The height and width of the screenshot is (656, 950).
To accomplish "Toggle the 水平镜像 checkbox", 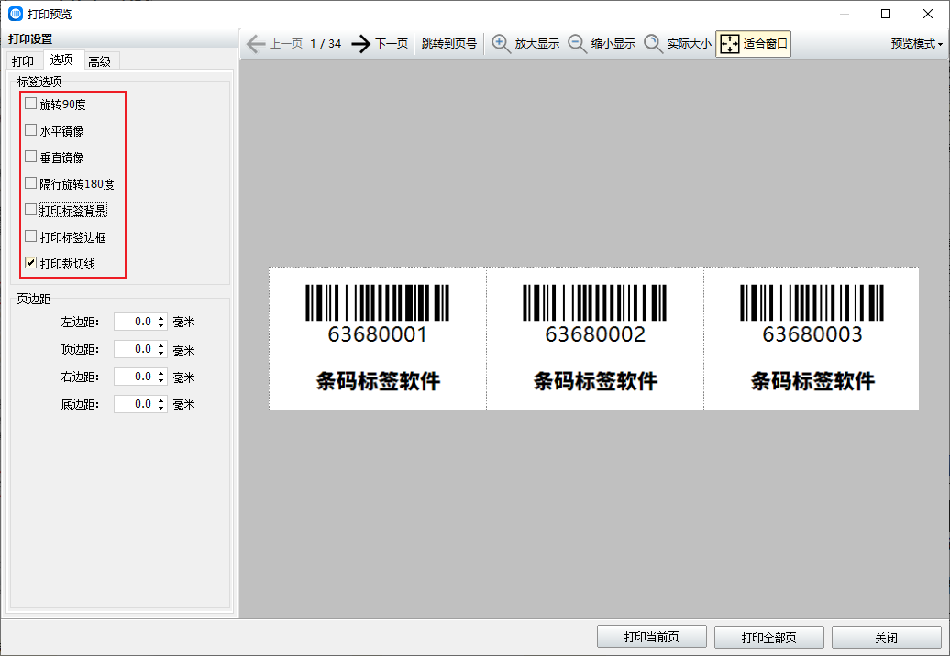I will (31, 130).
